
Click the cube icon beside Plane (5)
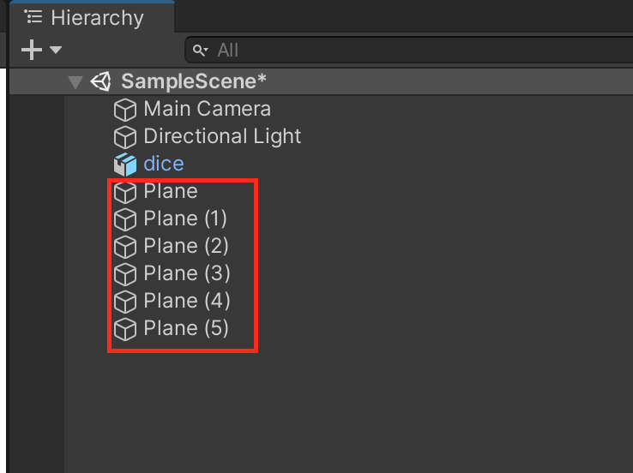(126, 329)
